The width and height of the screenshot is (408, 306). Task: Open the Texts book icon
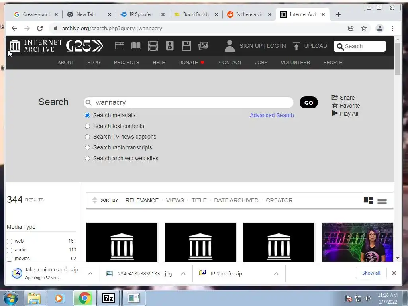point(136,46)
